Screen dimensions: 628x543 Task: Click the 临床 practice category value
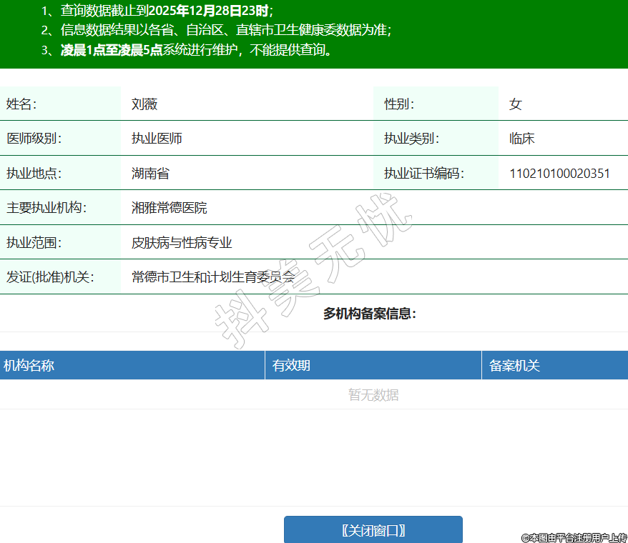click(521, 139)
